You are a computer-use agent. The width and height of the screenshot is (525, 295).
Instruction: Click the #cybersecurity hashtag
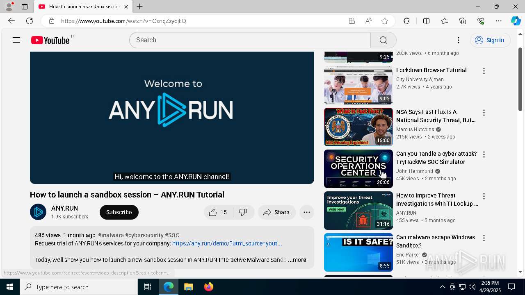click(x=144, y=235)
